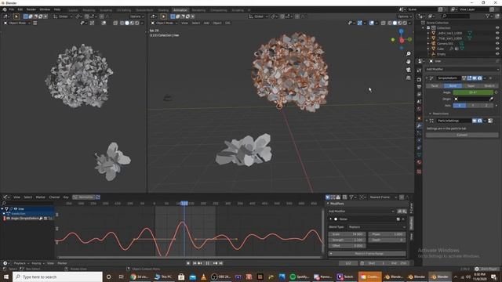Viewport: 502px width, 282px height.
Task: Click the pan hand icon in the viewport
Action: click(408, 61)
